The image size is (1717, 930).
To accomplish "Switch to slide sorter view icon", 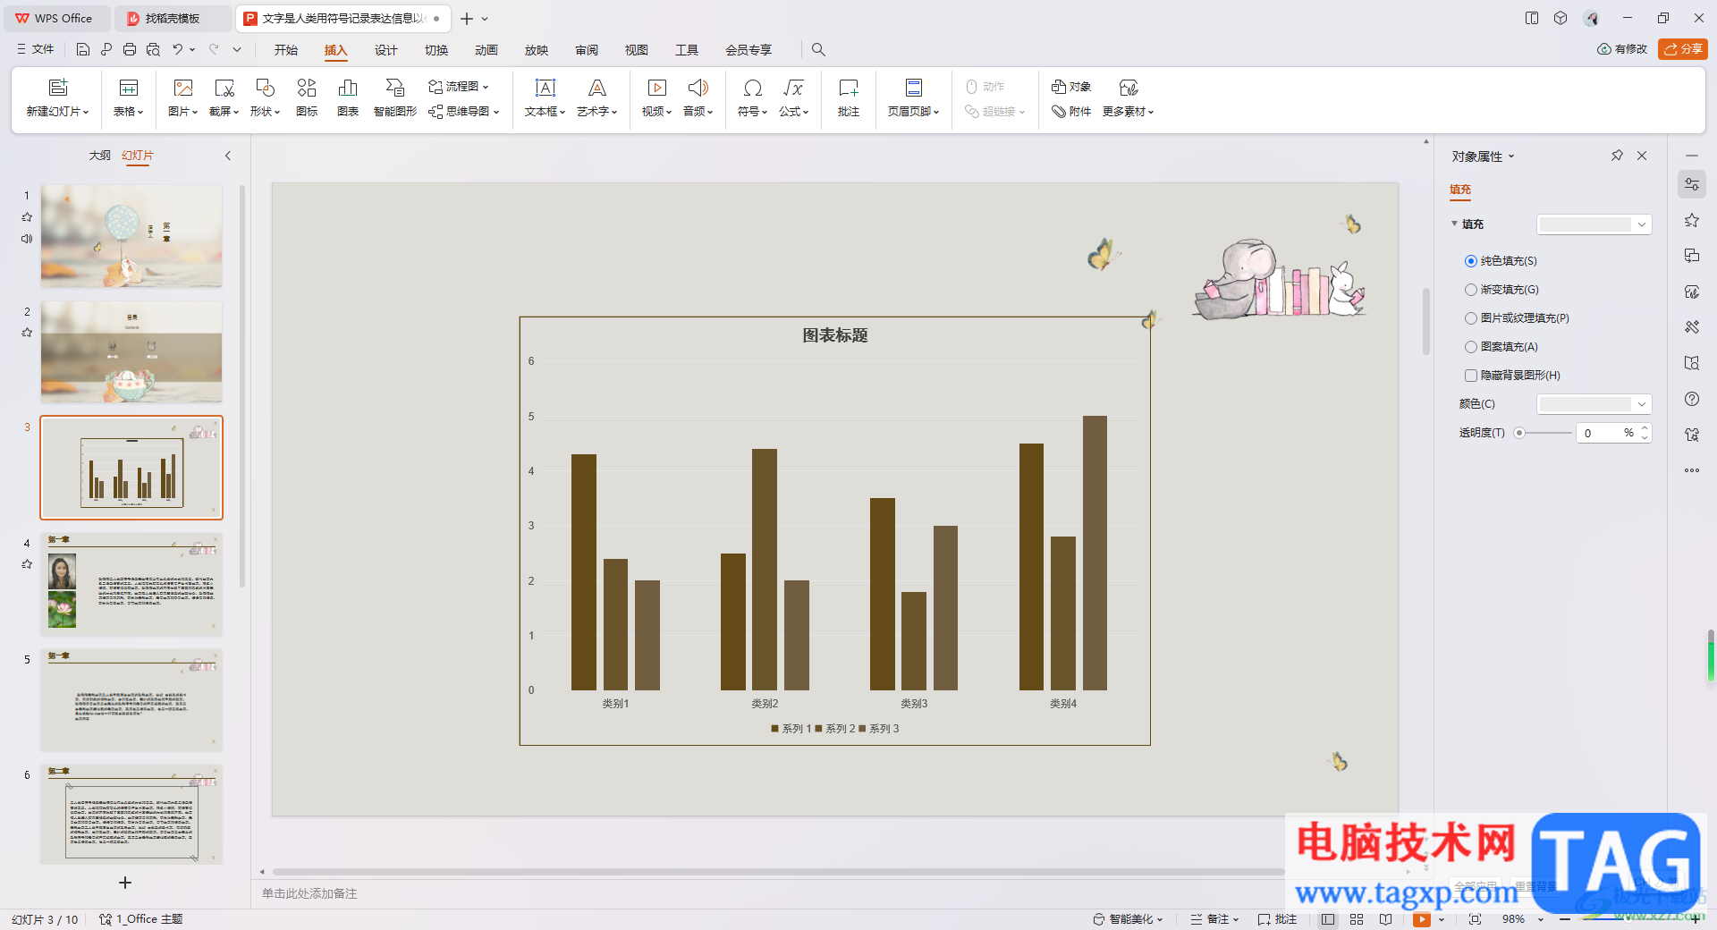I will 1357,919.
